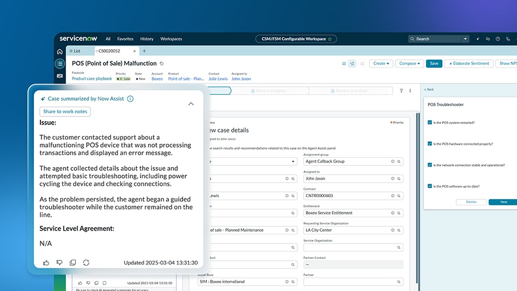Click the Save button
This screenshot has width=517, height=291.
click(x=434, y=64)
